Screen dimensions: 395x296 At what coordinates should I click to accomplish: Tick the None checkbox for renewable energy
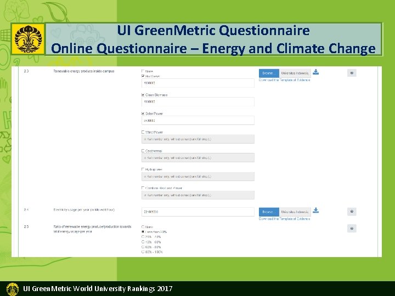click(143, 71)
